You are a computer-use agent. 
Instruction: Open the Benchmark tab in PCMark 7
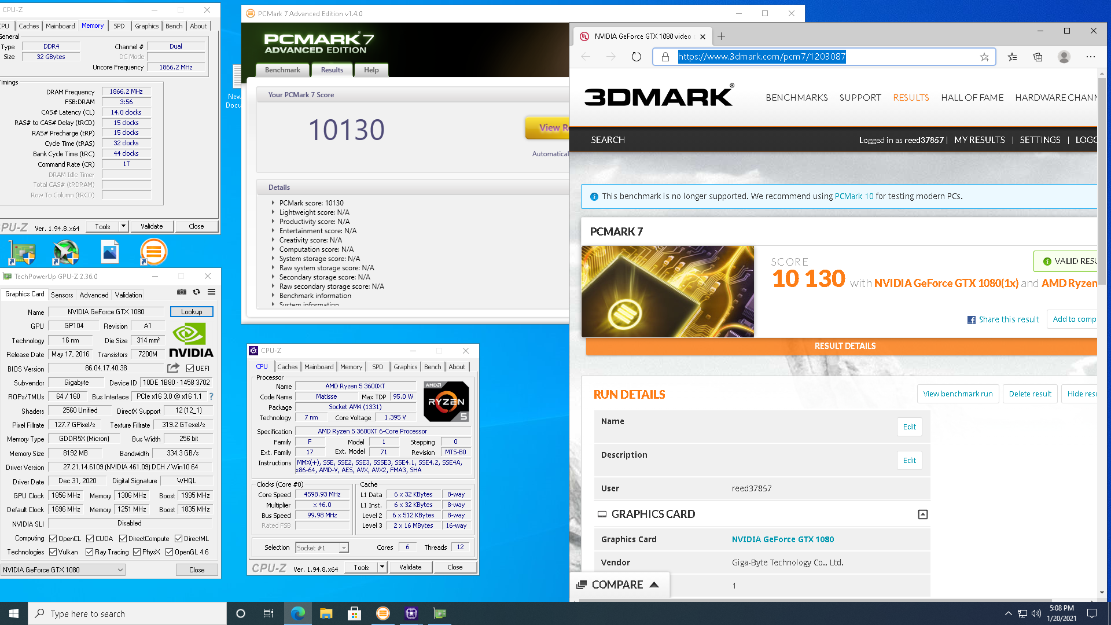[282, 70]
